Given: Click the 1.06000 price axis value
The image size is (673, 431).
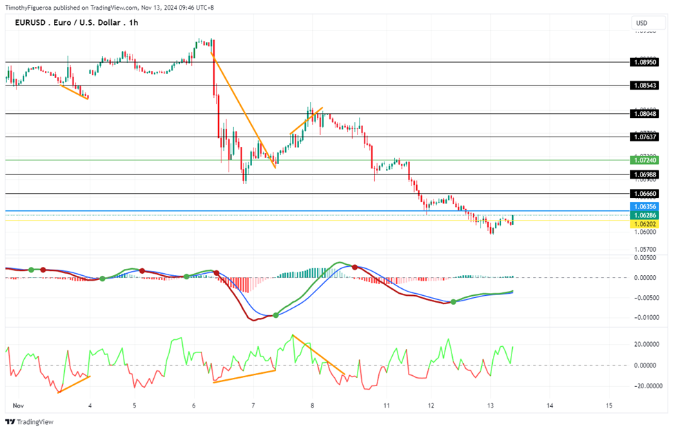Looking at the screenshot, I should point(645,232).
